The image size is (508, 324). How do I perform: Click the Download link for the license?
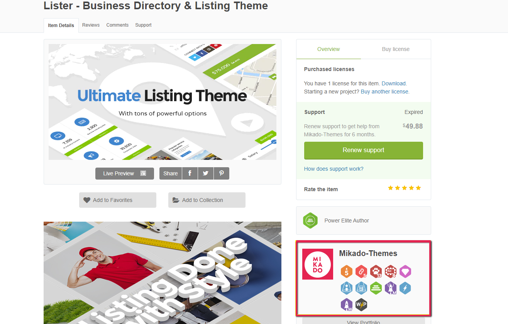[393, 83]
